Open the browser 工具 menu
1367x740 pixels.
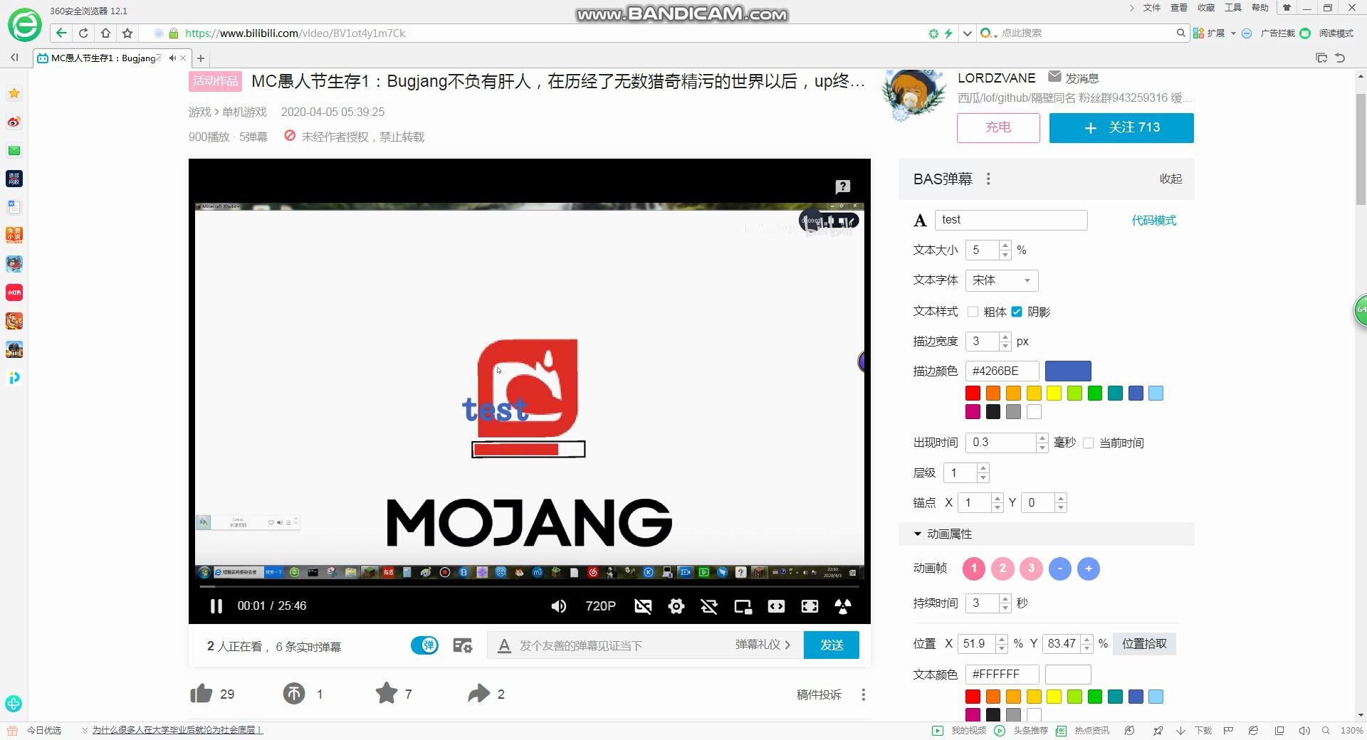point(1233,8)
